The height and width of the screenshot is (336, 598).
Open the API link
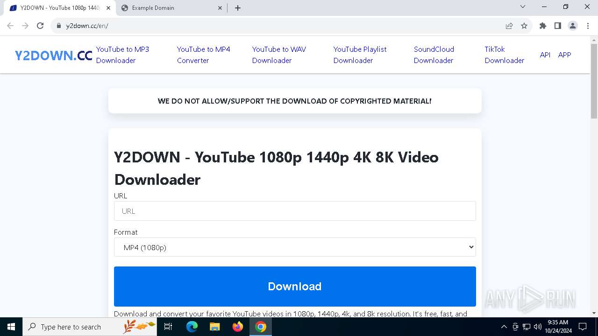[545, 55]
